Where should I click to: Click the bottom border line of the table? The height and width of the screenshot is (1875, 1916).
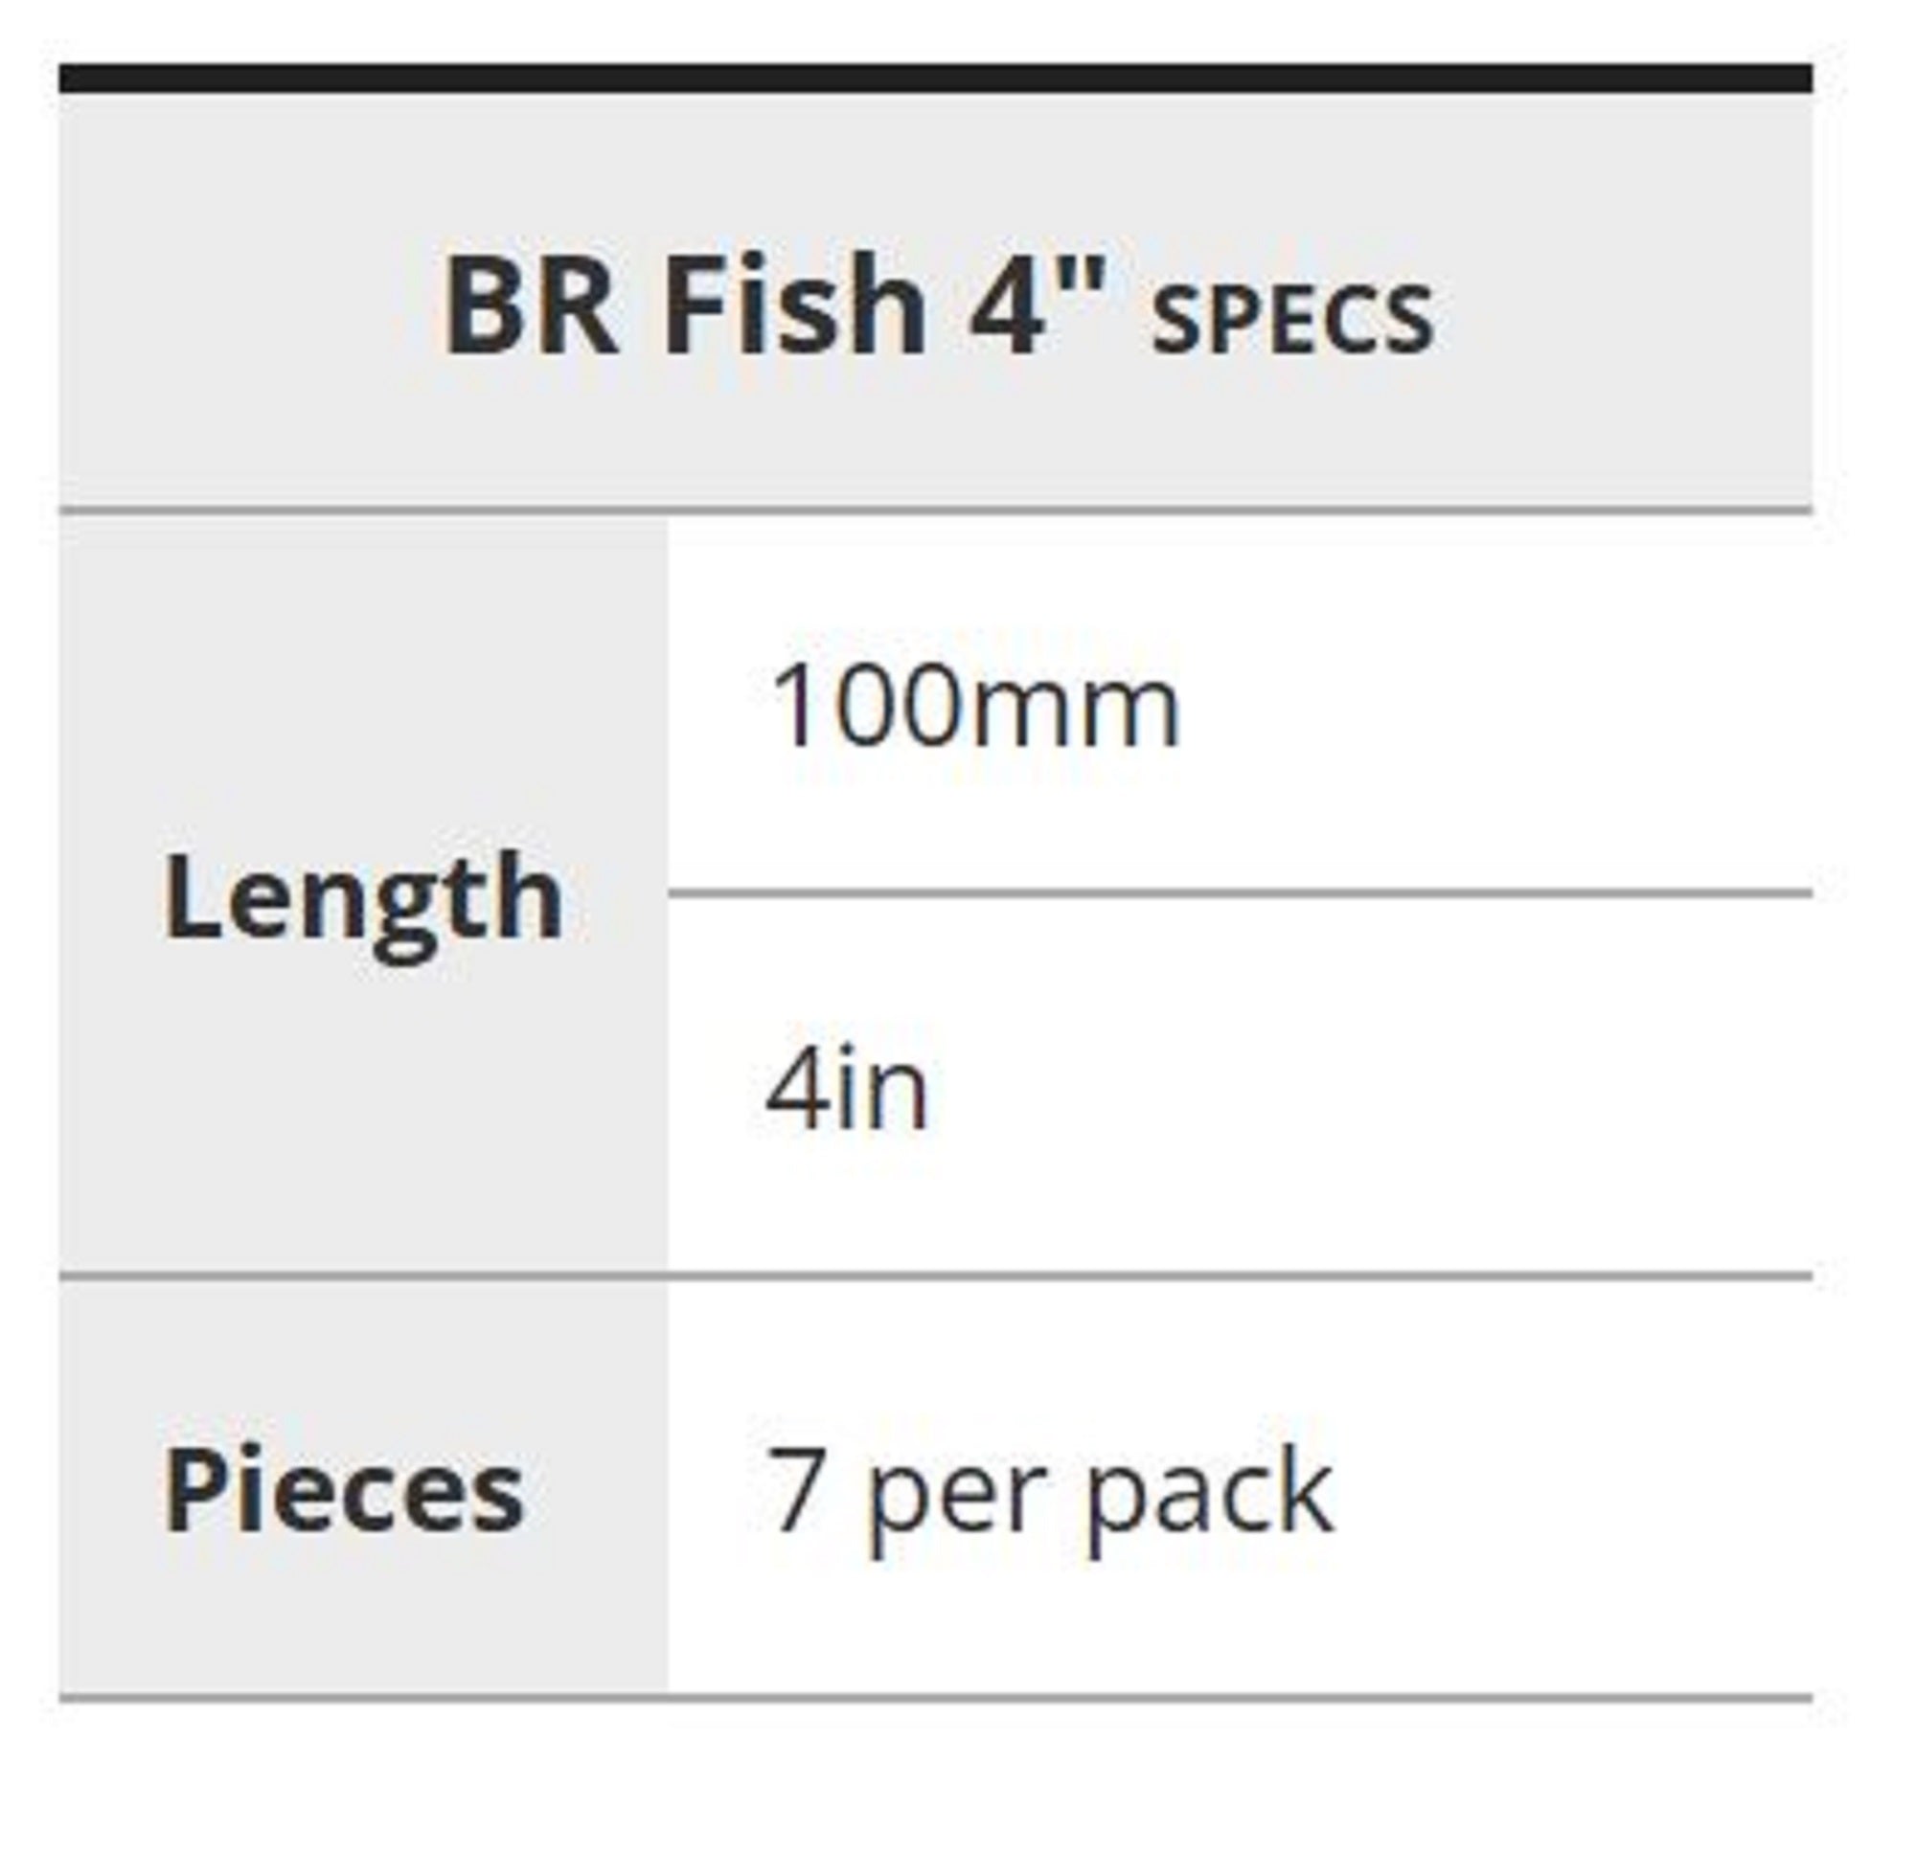(935, 1698)
